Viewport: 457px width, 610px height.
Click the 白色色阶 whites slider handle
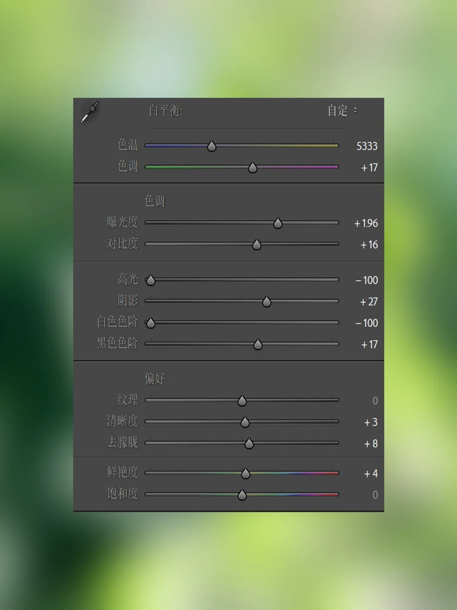tap(151, 323)
